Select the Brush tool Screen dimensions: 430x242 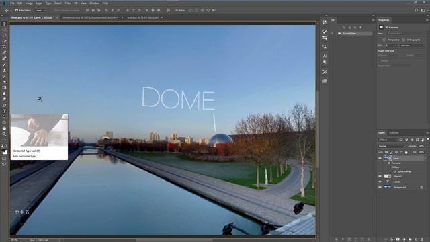[4, 65]
